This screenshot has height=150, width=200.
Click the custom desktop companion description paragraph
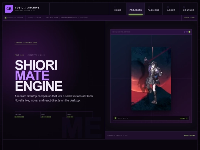54,98
